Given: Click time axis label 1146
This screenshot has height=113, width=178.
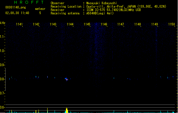Looking at the screenshot, I should [104, 24].
